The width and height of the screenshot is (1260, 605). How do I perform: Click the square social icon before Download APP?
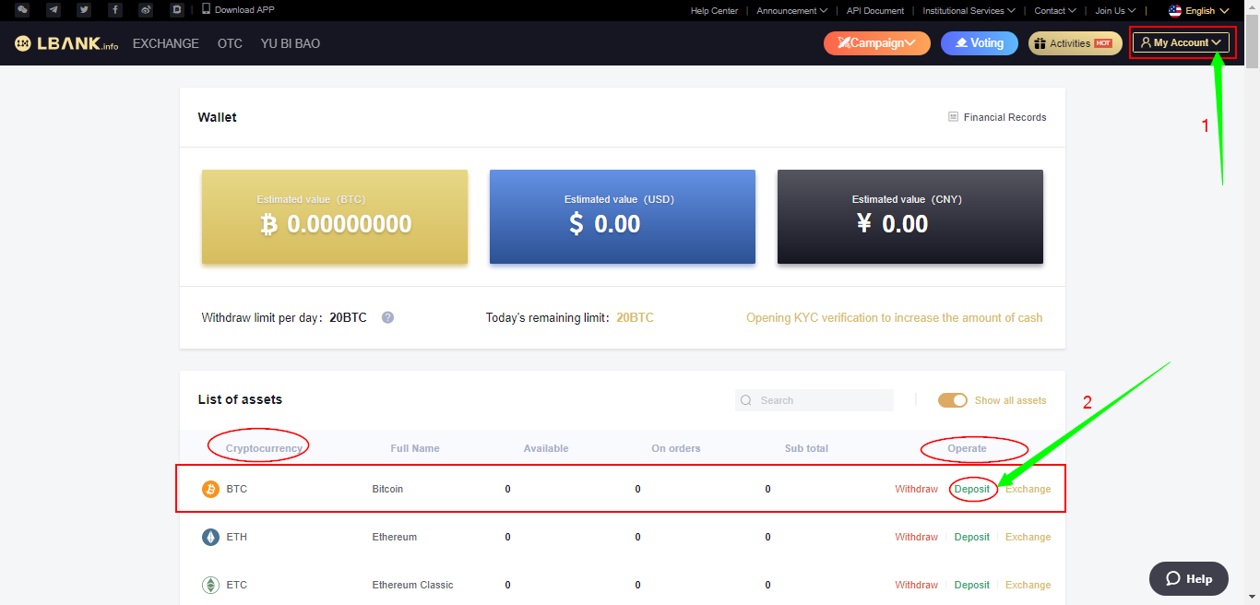tap(177, 10)
